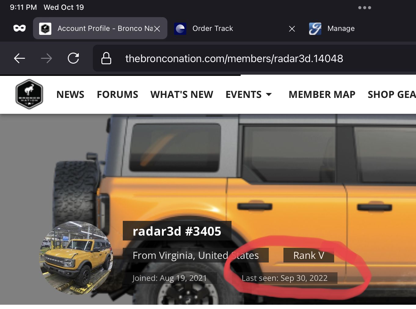The height and width of the screenshot is (309, 416).
Task: Open the MEMBER MAP link
Action: pos(322,95)
